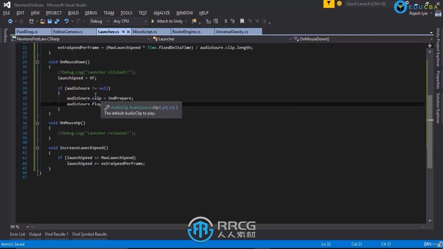Open the Find Results 1 tab
This screenshot has height=249, width=443.
(57, 234)
